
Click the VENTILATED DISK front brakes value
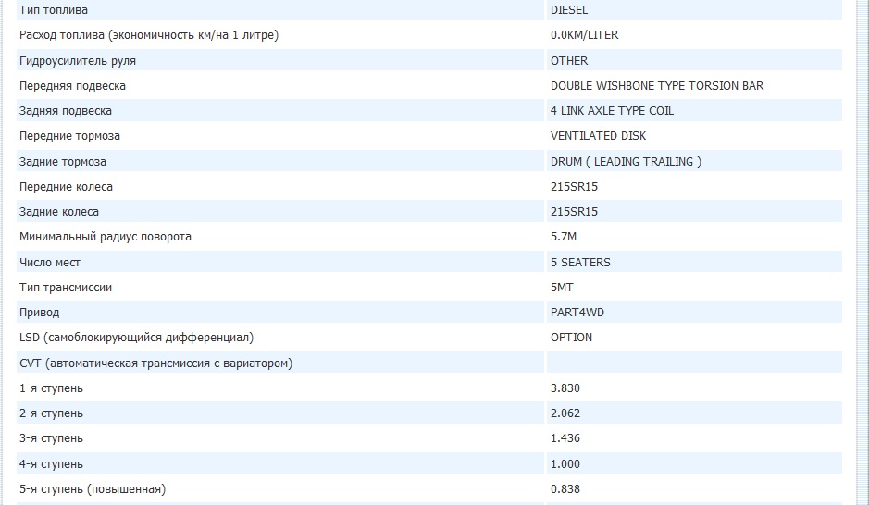(x=598, y=136)
